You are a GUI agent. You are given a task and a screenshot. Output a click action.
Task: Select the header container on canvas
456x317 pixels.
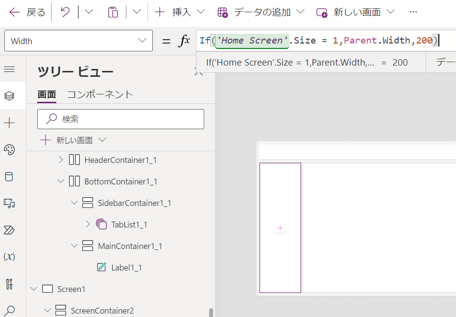coord(358,152)
